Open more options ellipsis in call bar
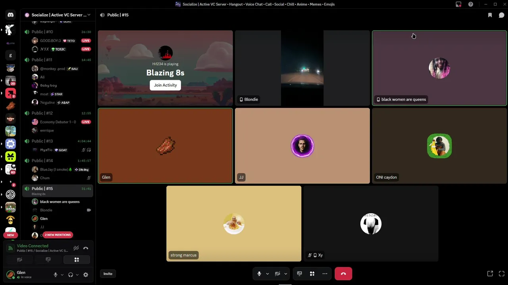 325,274
